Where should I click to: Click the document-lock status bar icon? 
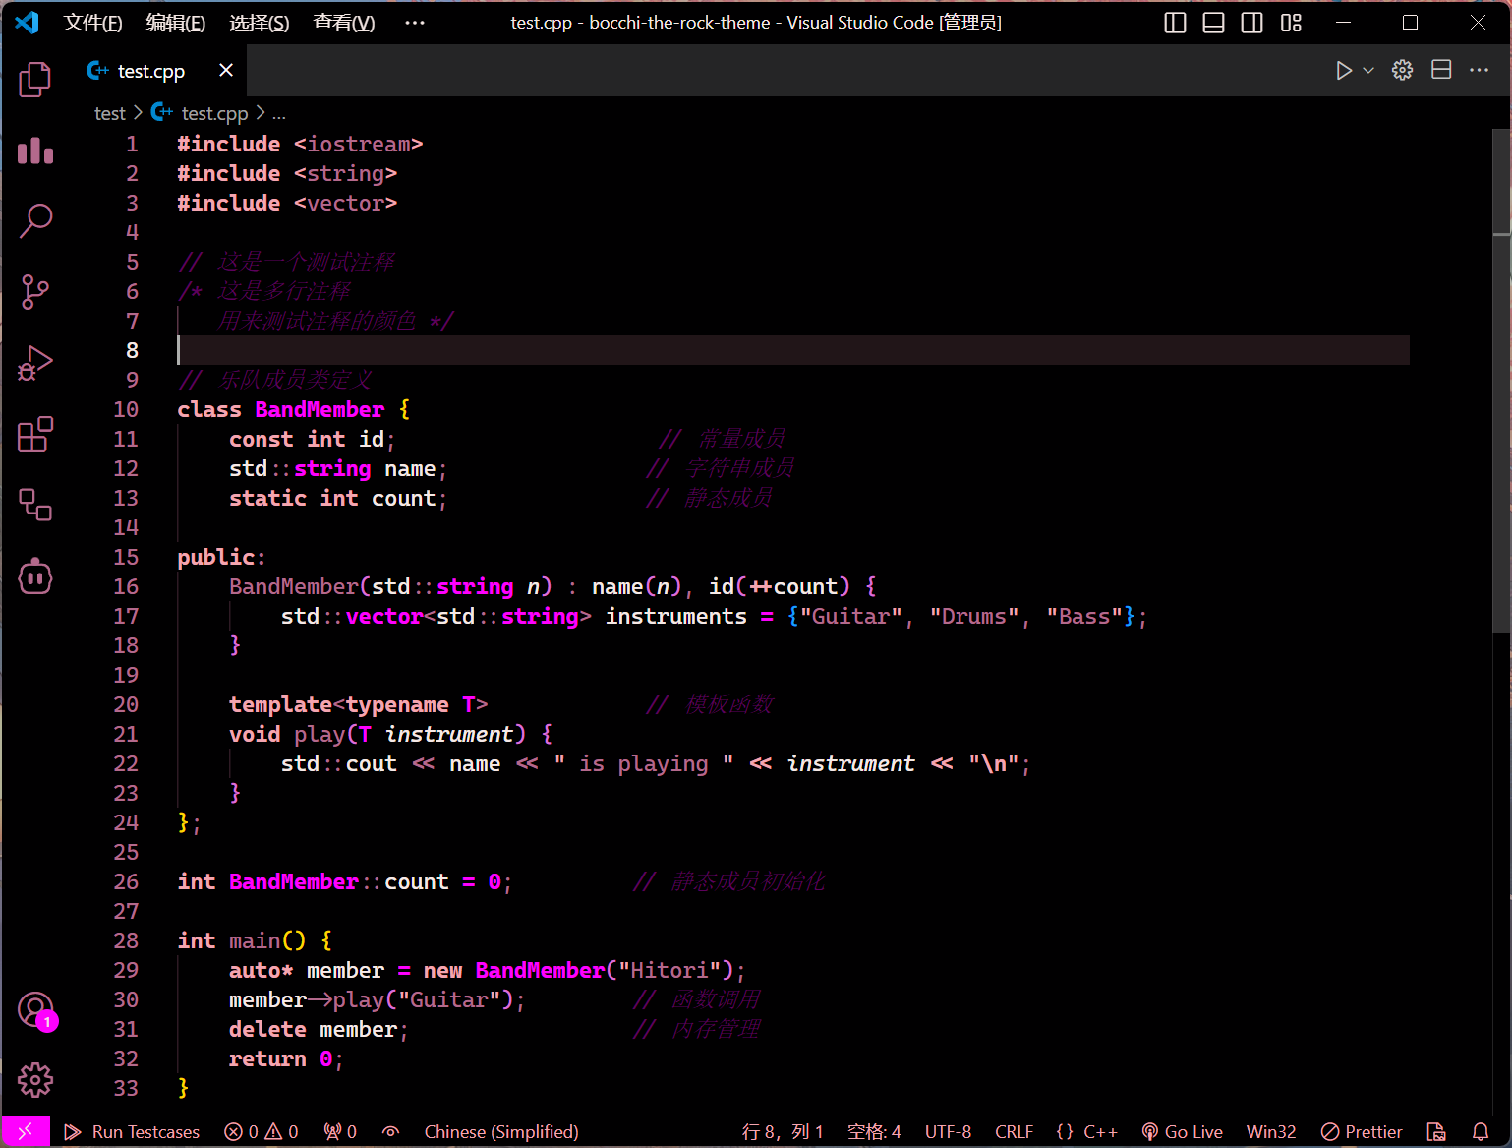pyautogui.click(x=1436, y=1131)
